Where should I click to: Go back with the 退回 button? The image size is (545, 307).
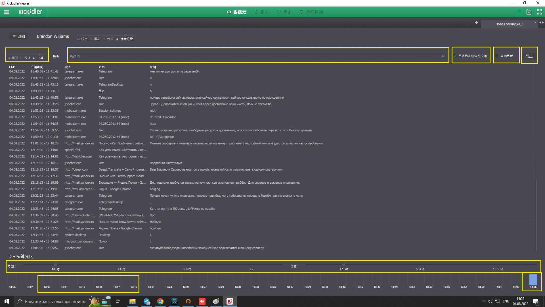point(19,36)
